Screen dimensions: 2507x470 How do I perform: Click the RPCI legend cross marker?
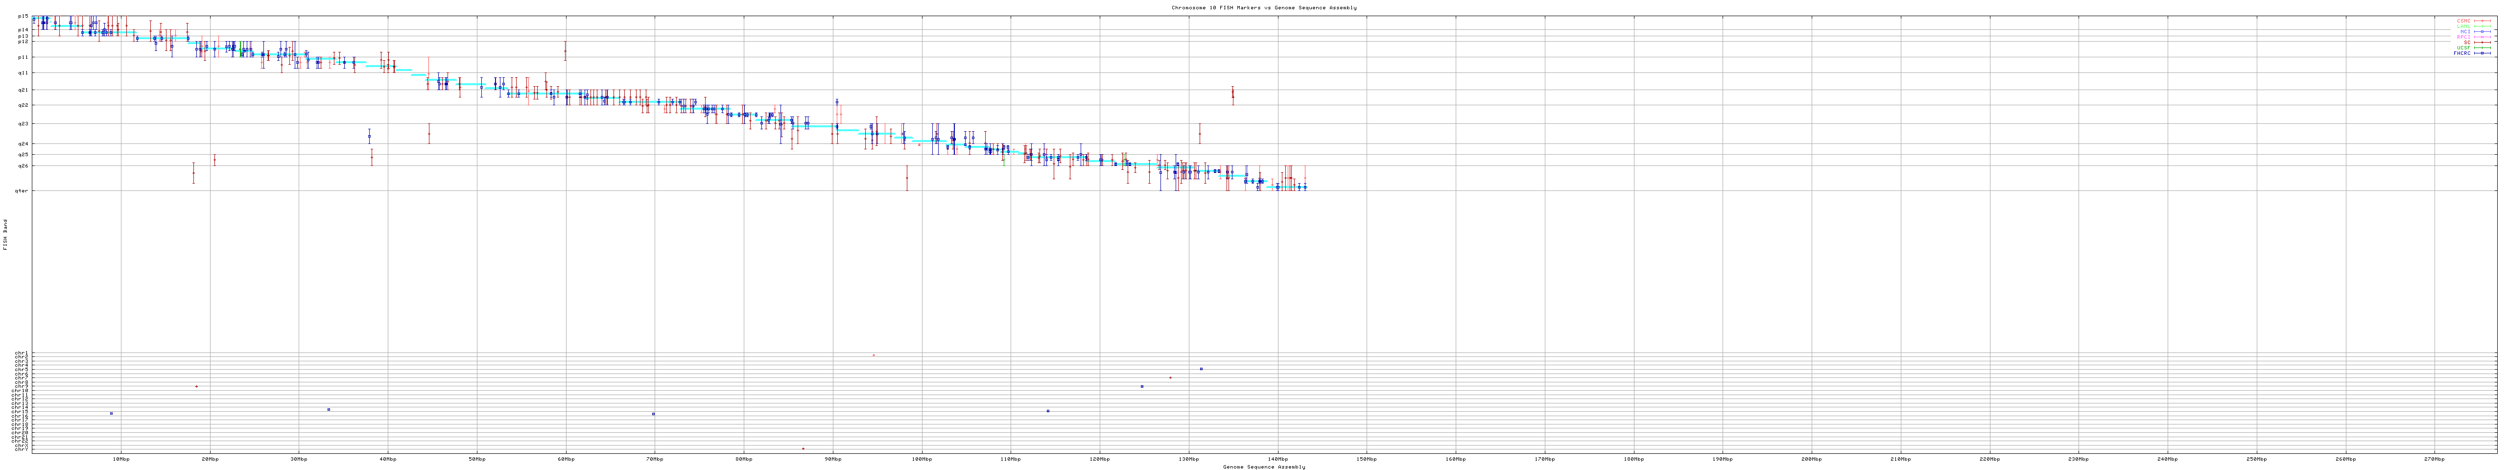click(2482, 37)
